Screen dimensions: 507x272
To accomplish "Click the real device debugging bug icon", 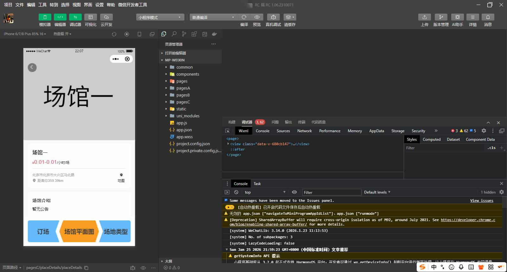I will tap(273, 17).
